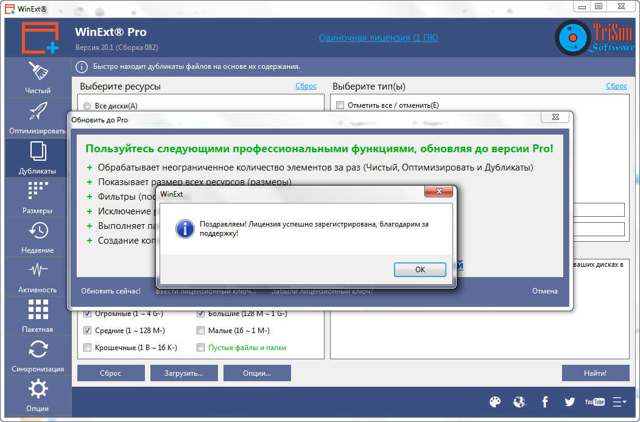The width and height of the screenshot is (640, 422).
Task: Open the Синхронизация section
Action: (38, 356)
